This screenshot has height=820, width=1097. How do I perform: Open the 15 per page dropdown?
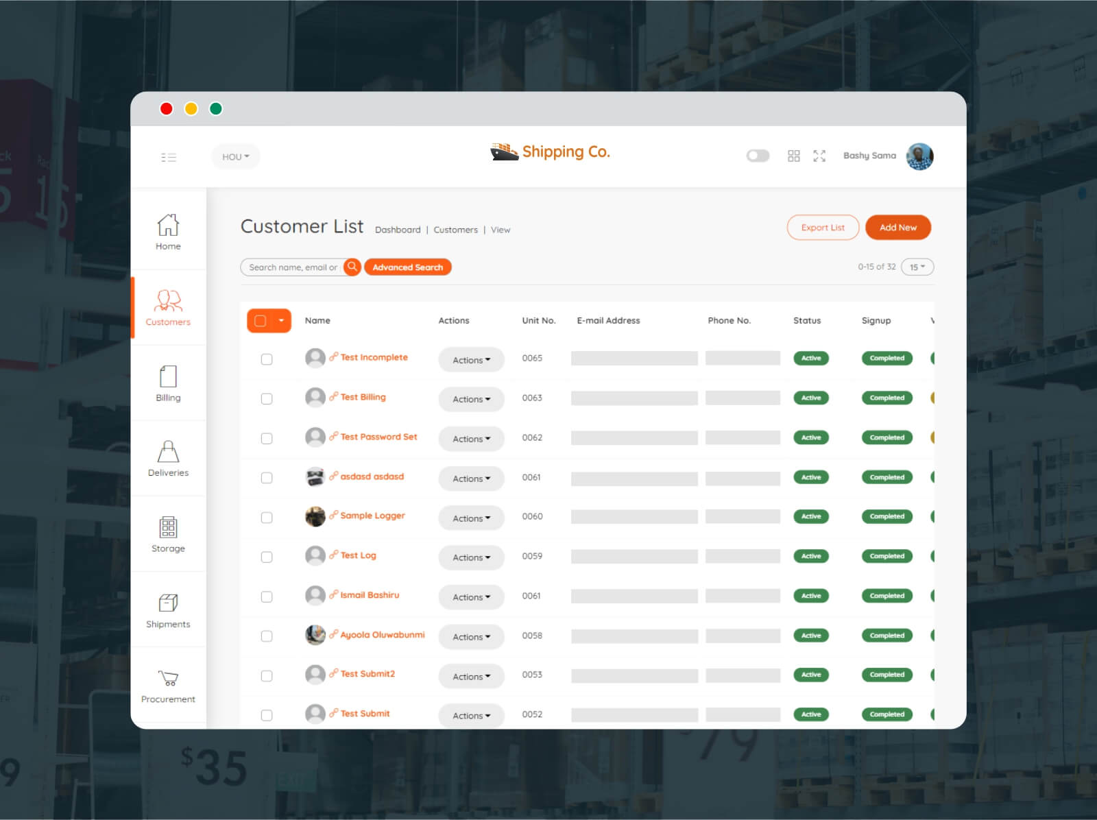pos(917,267)
